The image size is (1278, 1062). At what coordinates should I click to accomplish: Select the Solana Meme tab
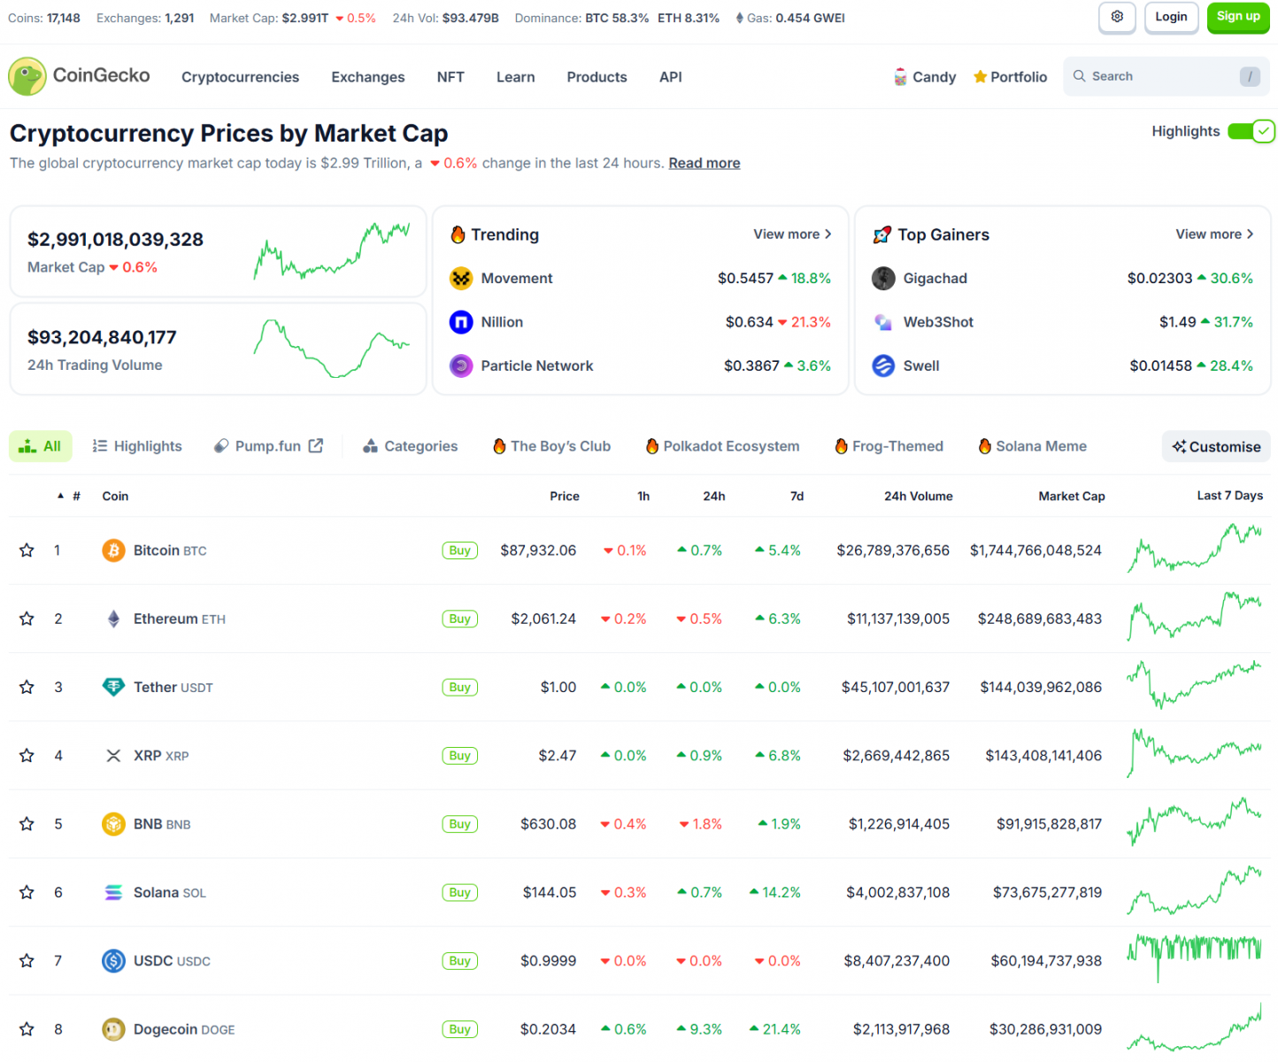point(1032,446)
